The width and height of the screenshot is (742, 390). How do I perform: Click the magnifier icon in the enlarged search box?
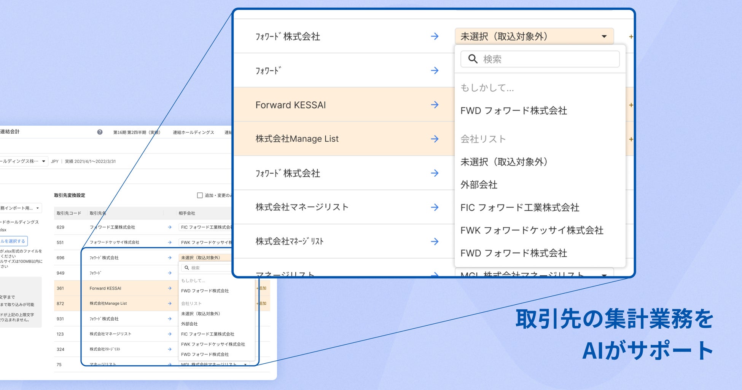tap(473, 59)
